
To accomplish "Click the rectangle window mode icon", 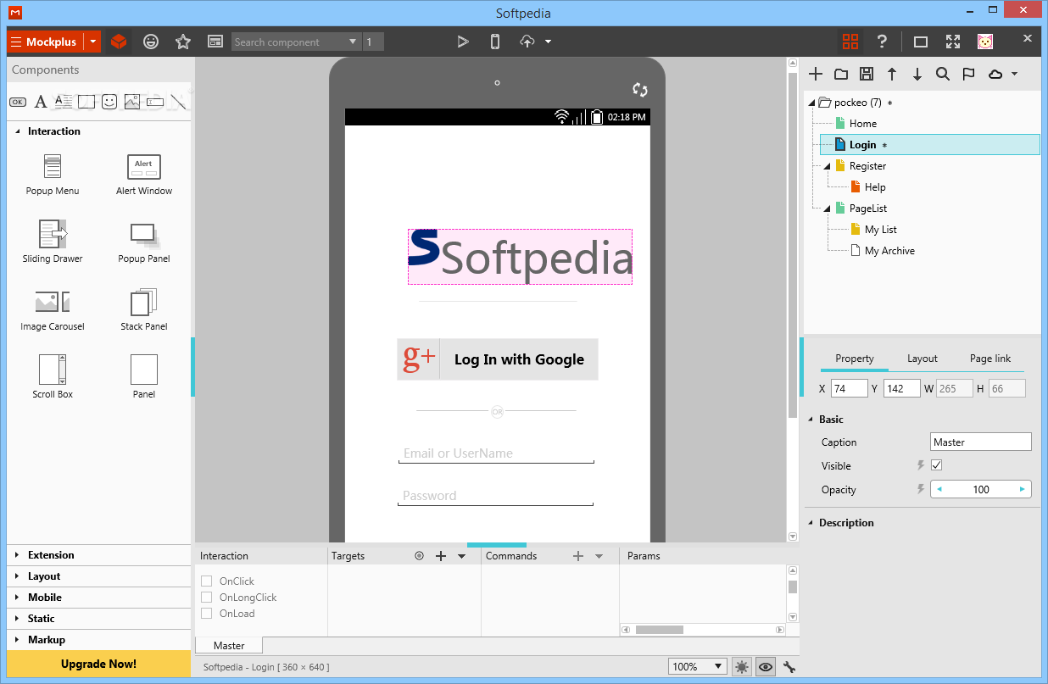I will [921, 42].
